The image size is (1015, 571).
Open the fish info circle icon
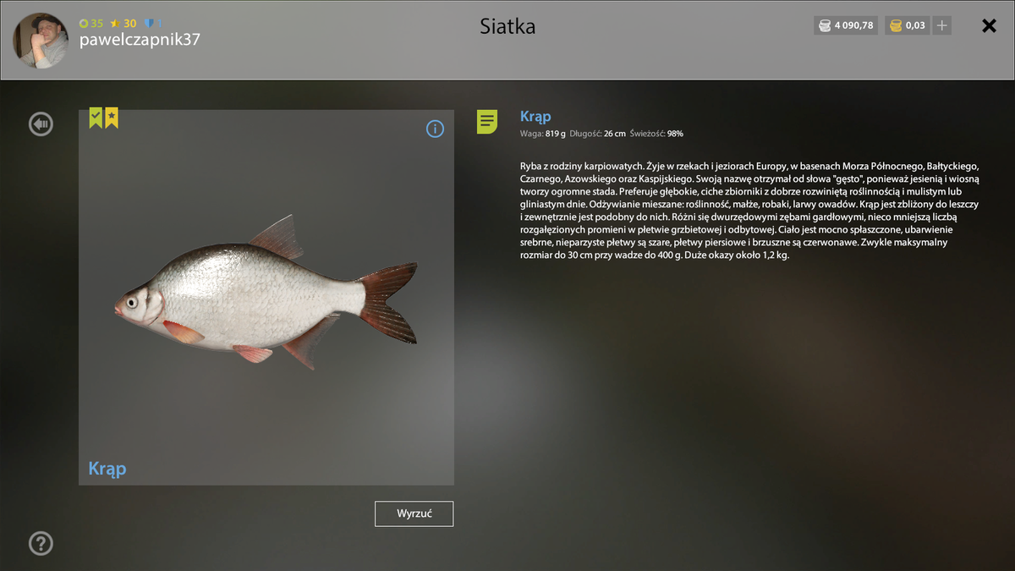click(435, 129)
